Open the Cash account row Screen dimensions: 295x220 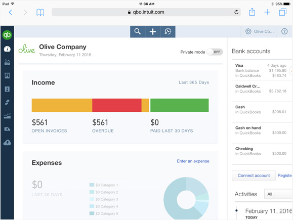point(262,112)
